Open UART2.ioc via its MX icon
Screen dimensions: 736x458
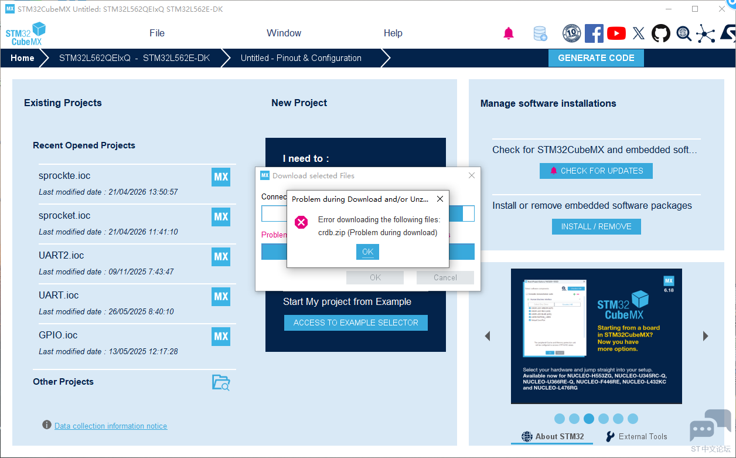point(221,257)
